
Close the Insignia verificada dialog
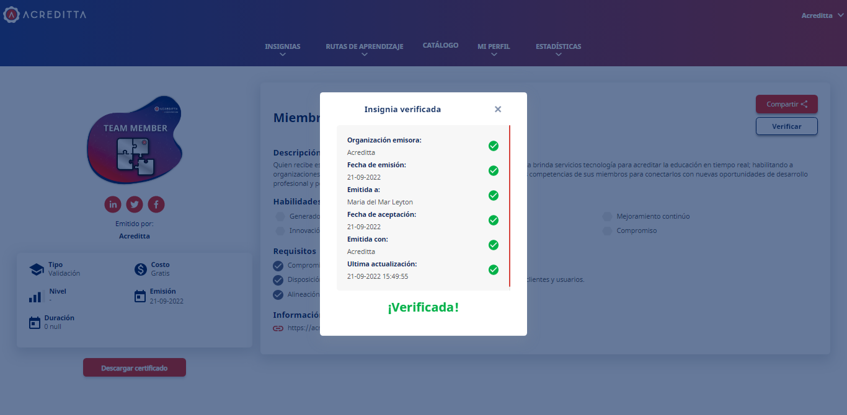coord(498,109)
